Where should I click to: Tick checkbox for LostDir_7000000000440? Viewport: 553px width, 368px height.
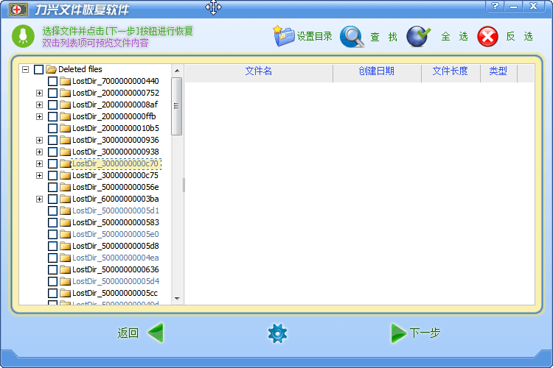(x=53, y=81)
